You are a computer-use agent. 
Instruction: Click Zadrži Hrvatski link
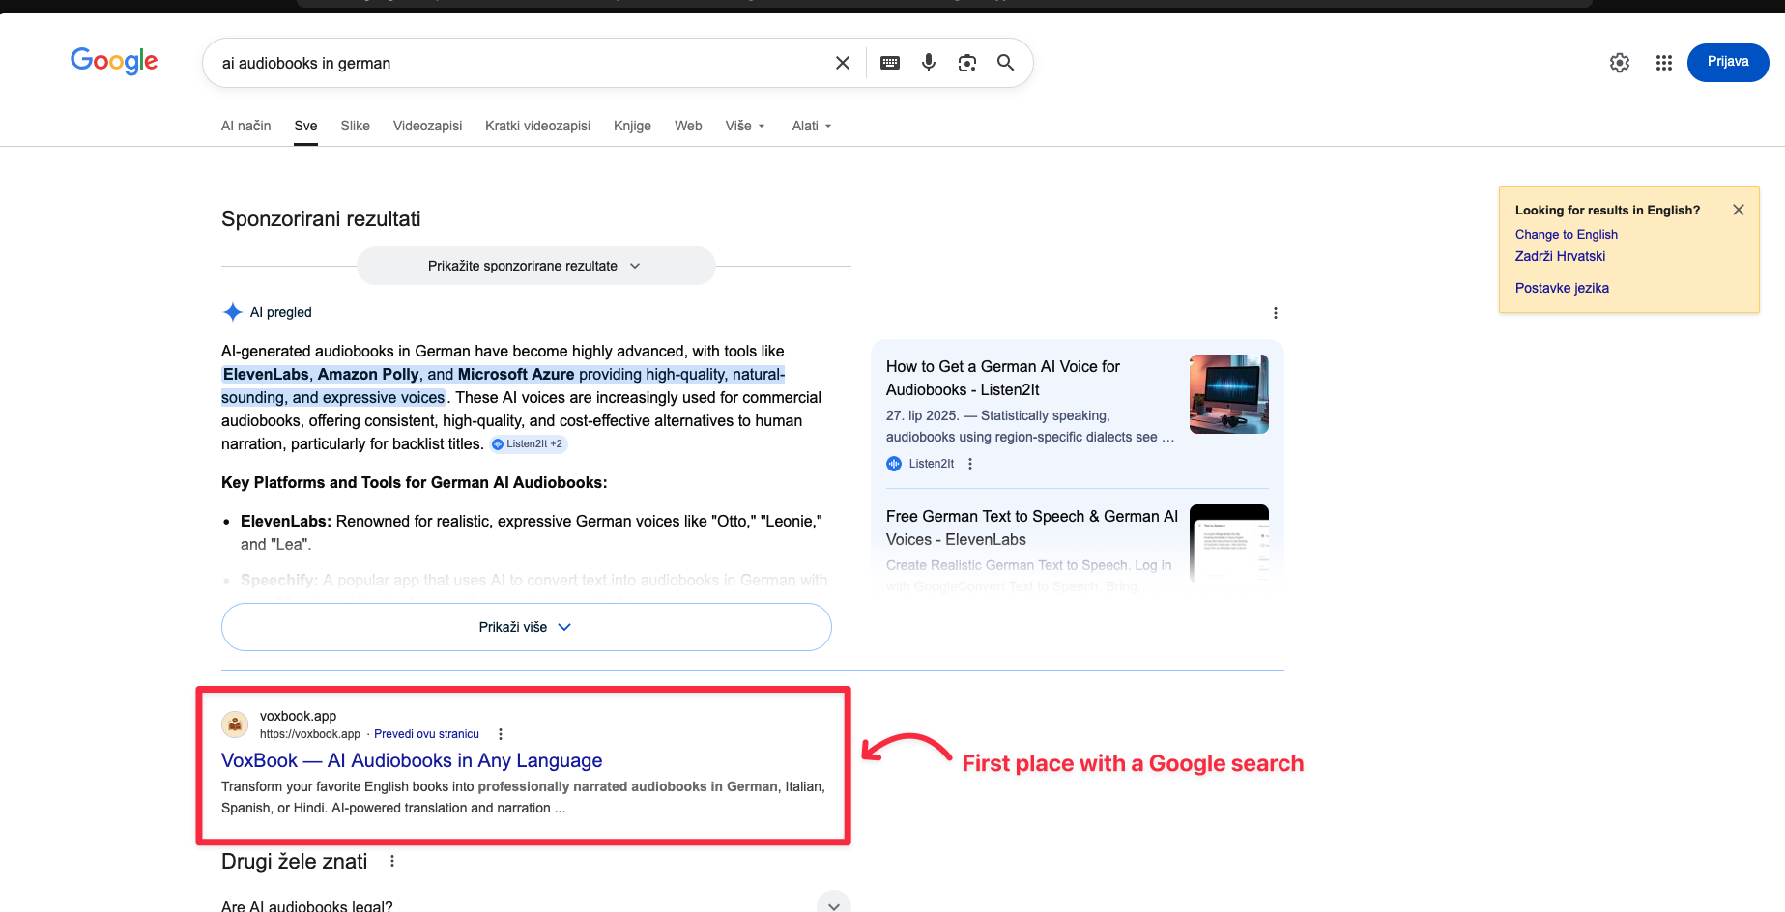pyautogui.click(x=1561, y=256)
